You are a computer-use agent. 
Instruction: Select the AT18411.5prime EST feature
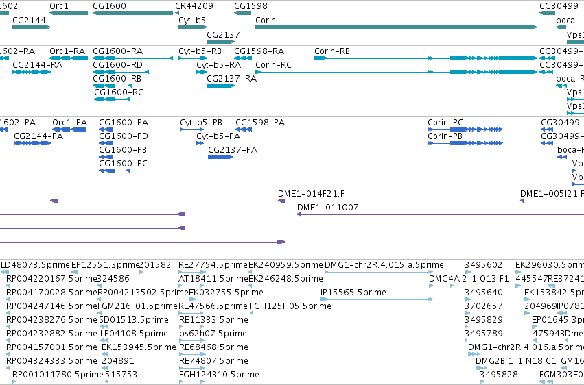(191, 286)
